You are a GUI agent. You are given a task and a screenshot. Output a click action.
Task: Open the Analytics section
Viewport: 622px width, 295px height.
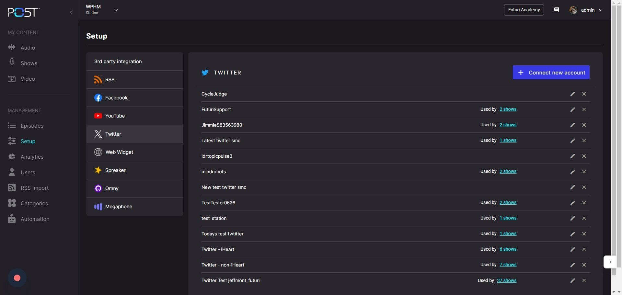pos(32,157)
